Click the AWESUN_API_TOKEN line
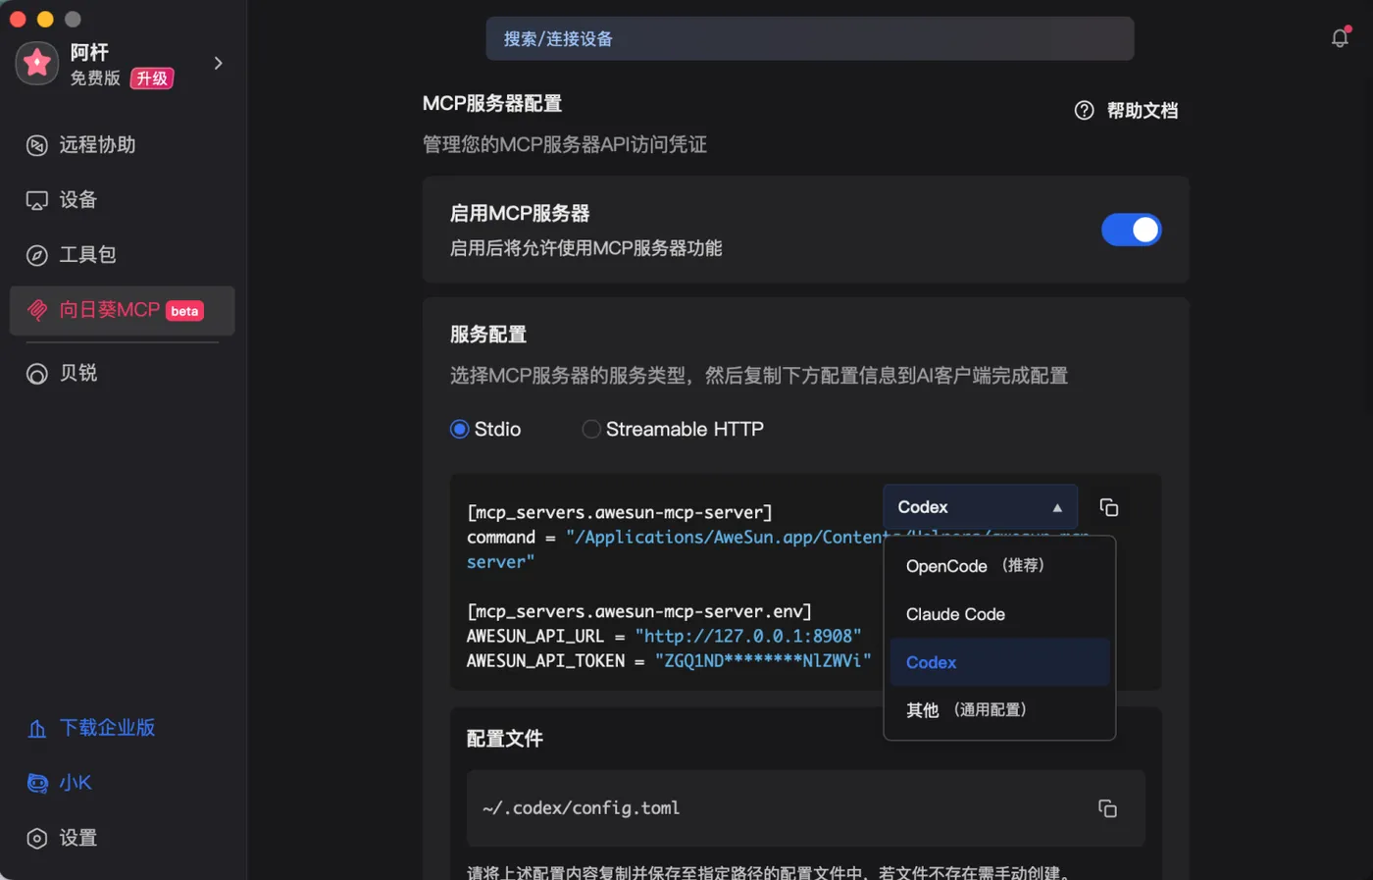 pos(669,661)
